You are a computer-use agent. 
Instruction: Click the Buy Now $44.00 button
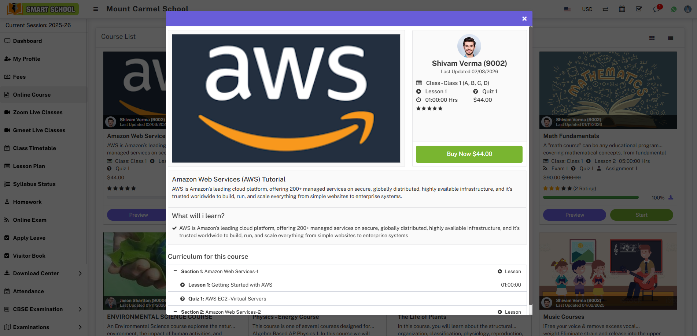coord(469,154)
